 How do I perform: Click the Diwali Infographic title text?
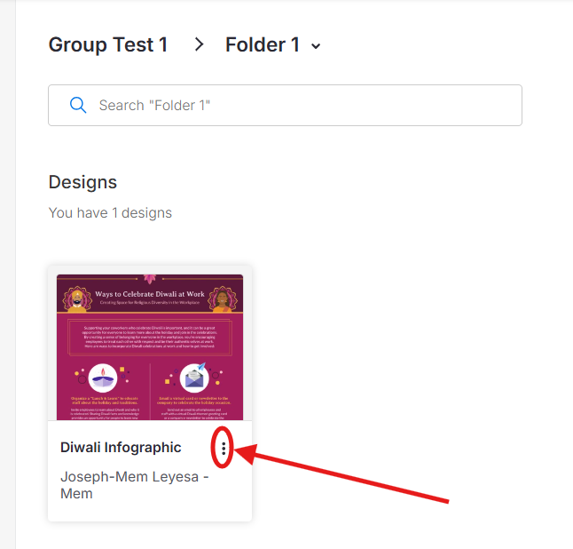pyautogui.click(x=121, y=448)
